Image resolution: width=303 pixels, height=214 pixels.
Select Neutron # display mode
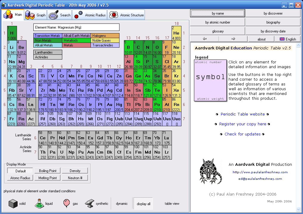[75, 178]
